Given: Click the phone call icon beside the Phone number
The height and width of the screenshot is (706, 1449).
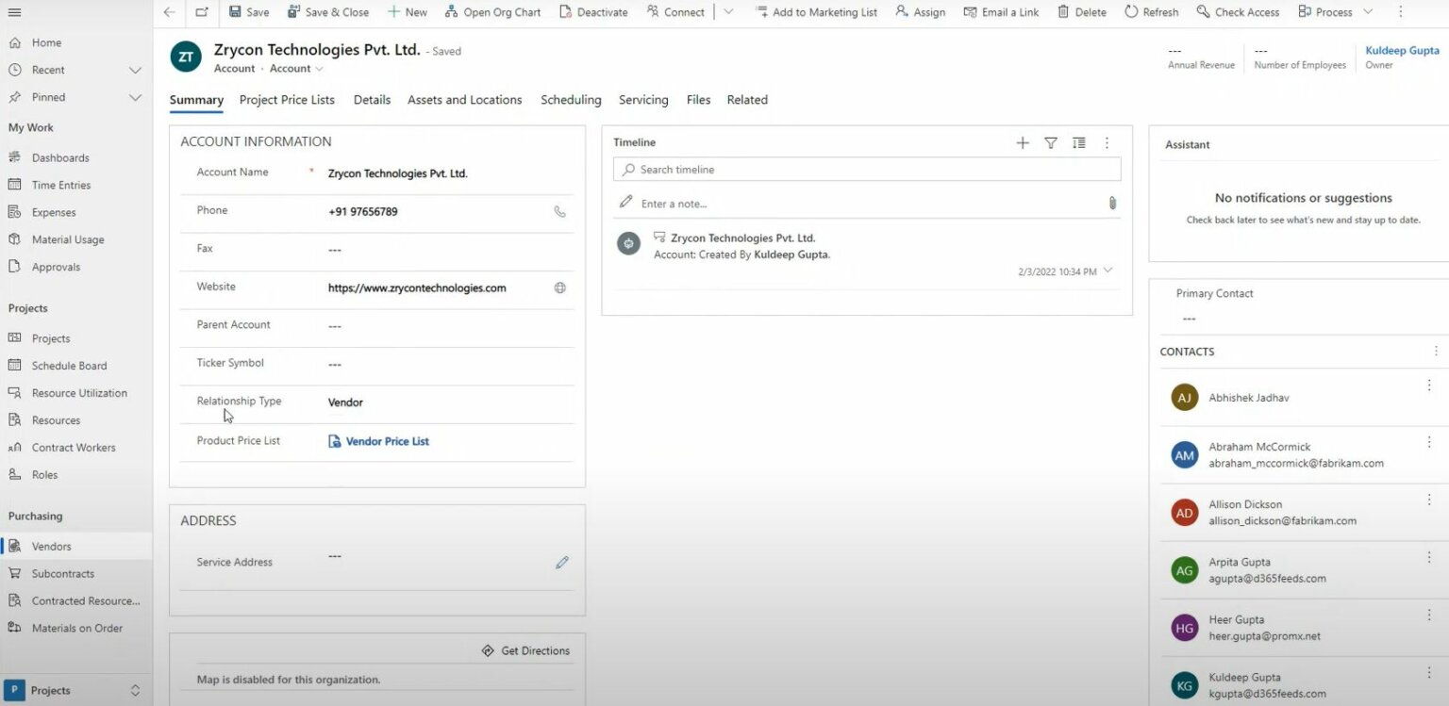Looking at the screenshot, I should (x=560, y=211).
